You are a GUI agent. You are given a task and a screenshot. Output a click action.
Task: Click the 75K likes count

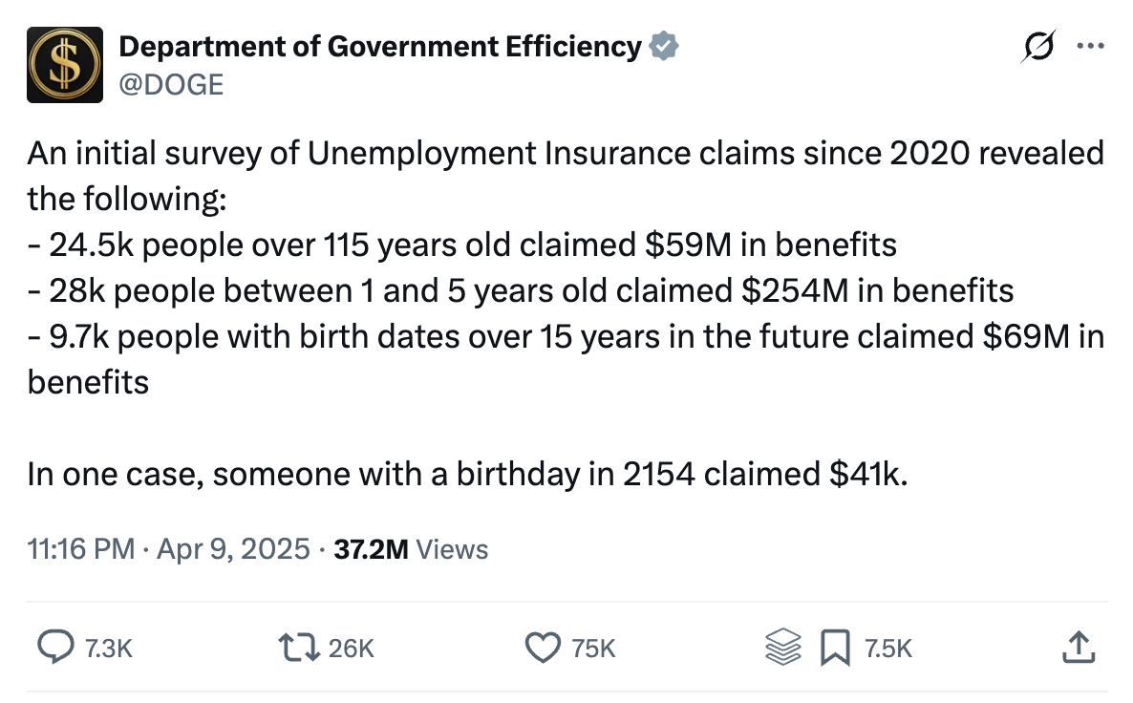593,650
